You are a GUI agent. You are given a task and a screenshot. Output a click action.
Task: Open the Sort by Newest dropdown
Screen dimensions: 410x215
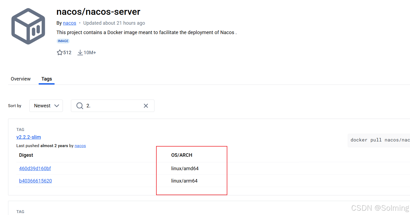(x=46, y=105)
